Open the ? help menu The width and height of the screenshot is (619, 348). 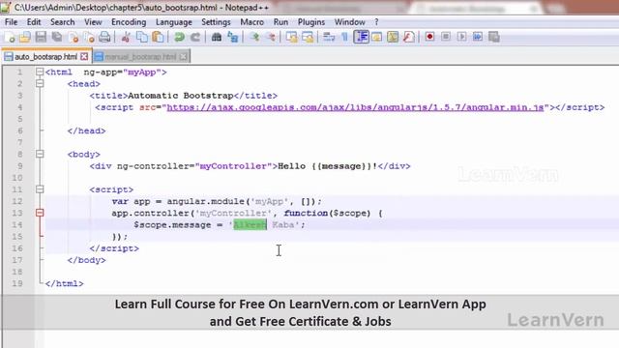376,22
